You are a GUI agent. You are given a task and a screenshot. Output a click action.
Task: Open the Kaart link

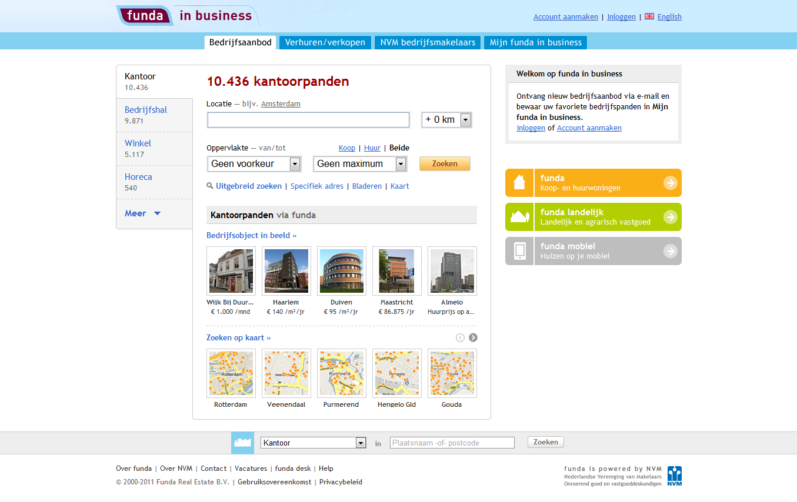pyautogui.click(x=400, y=186)
